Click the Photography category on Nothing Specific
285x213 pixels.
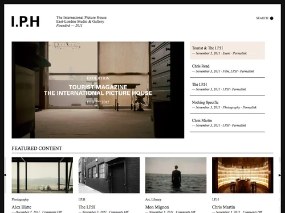(231, 107)
